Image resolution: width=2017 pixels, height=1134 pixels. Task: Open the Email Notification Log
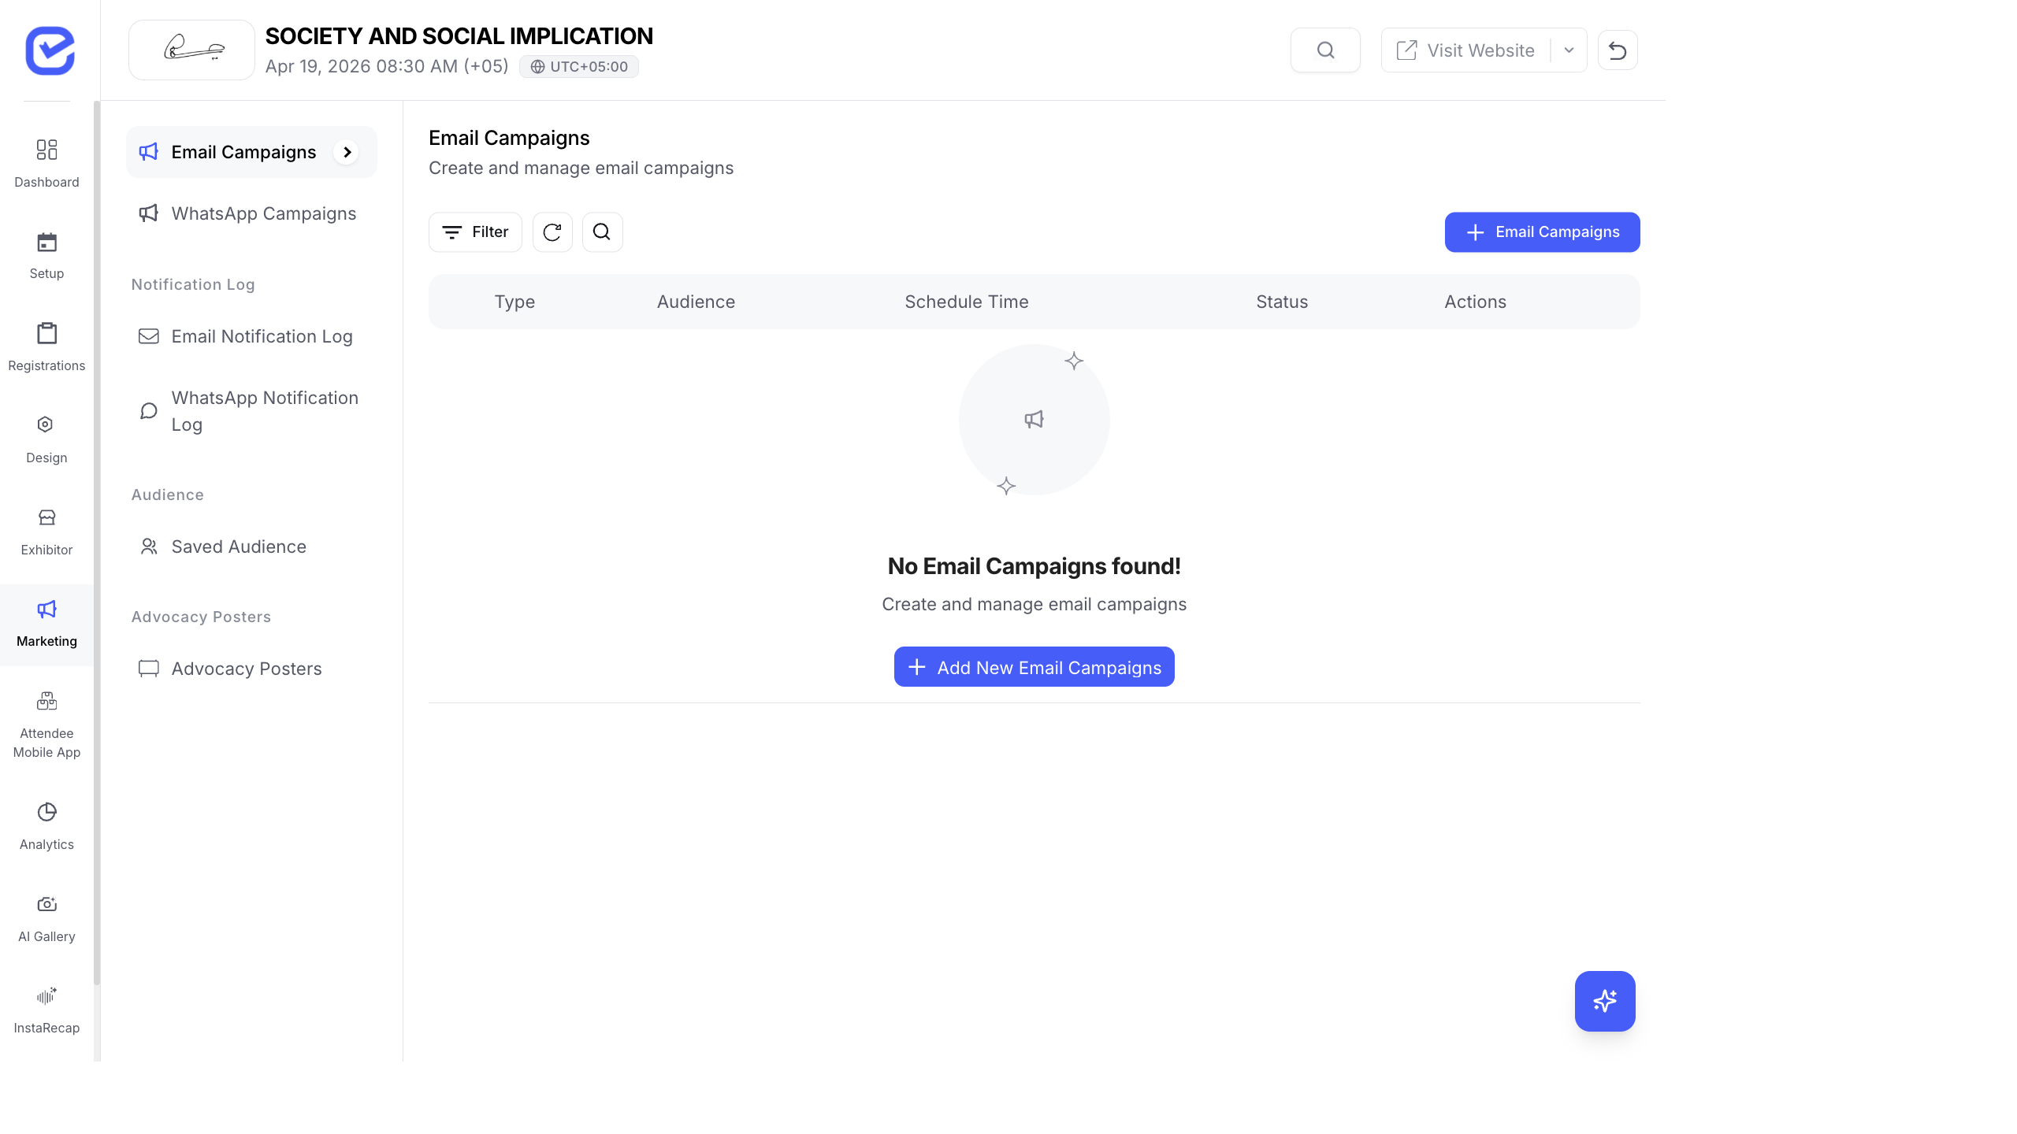coord(251,336)
